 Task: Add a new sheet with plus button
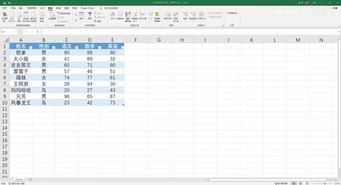pyautogui.click(x=30, y=180)
